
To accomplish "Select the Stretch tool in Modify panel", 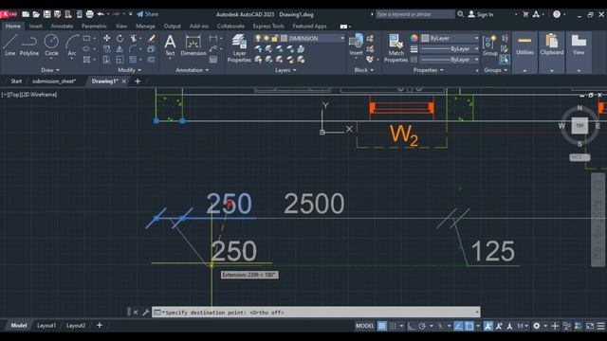I will [106, 60].
